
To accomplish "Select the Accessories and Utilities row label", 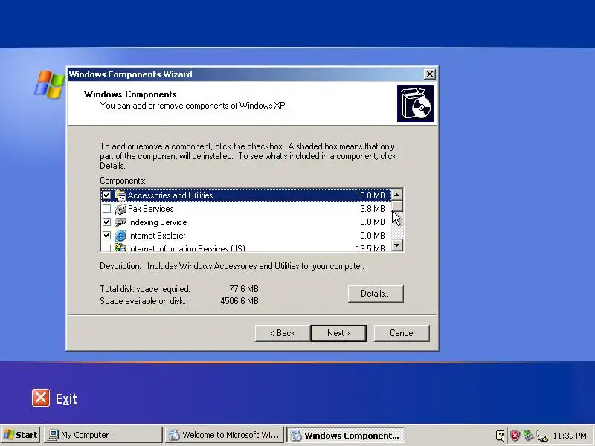I will (170, 195).
